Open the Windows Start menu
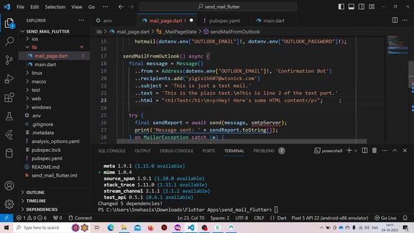414x233 pixels. coord(6,227)
